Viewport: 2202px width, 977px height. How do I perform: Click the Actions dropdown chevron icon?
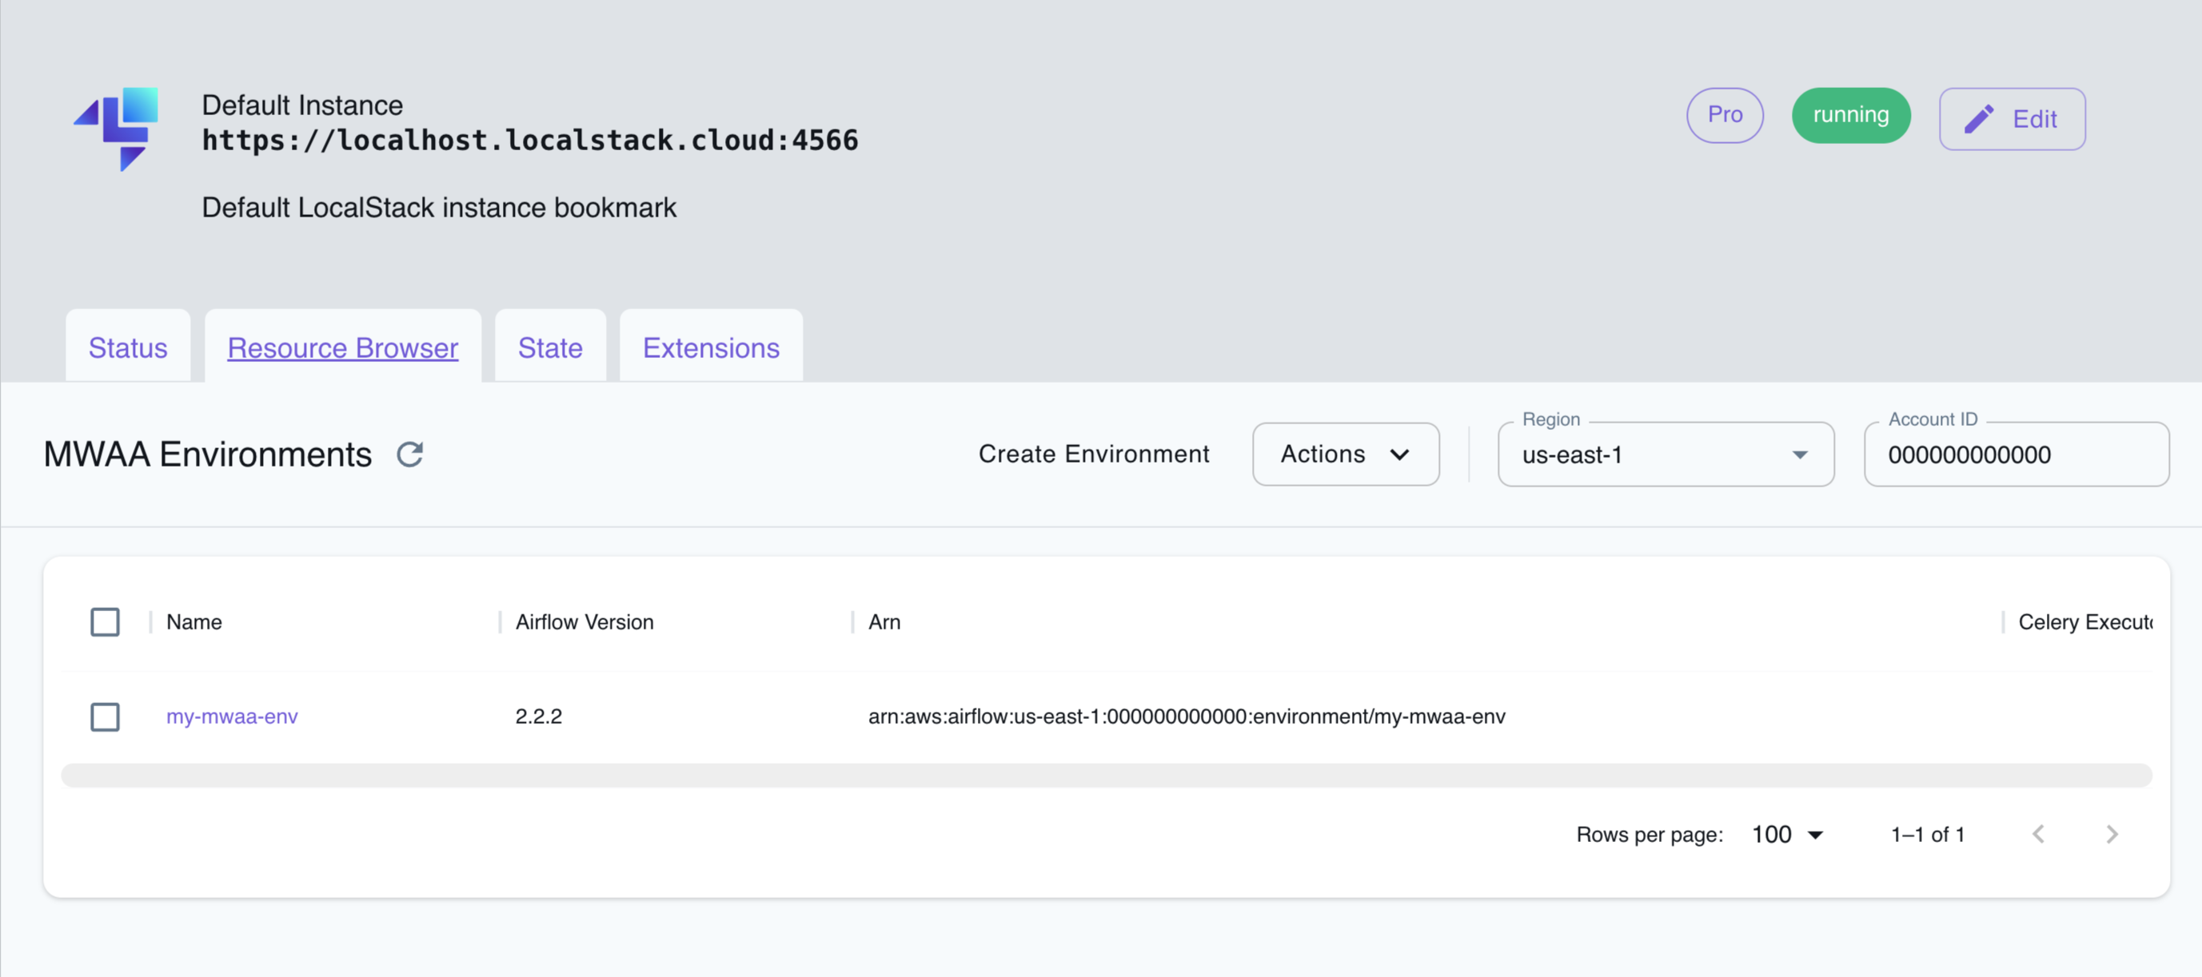tap(1400, 455)
